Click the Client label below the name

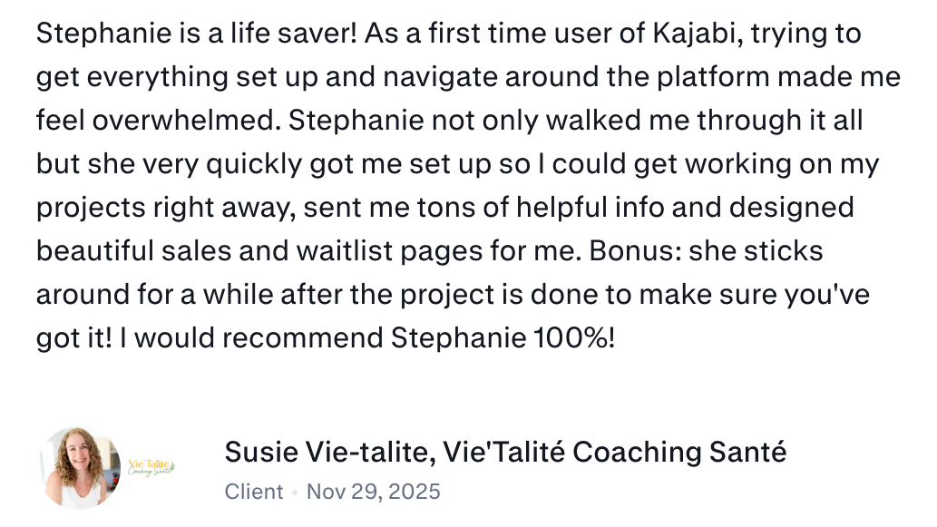[254, 492]
